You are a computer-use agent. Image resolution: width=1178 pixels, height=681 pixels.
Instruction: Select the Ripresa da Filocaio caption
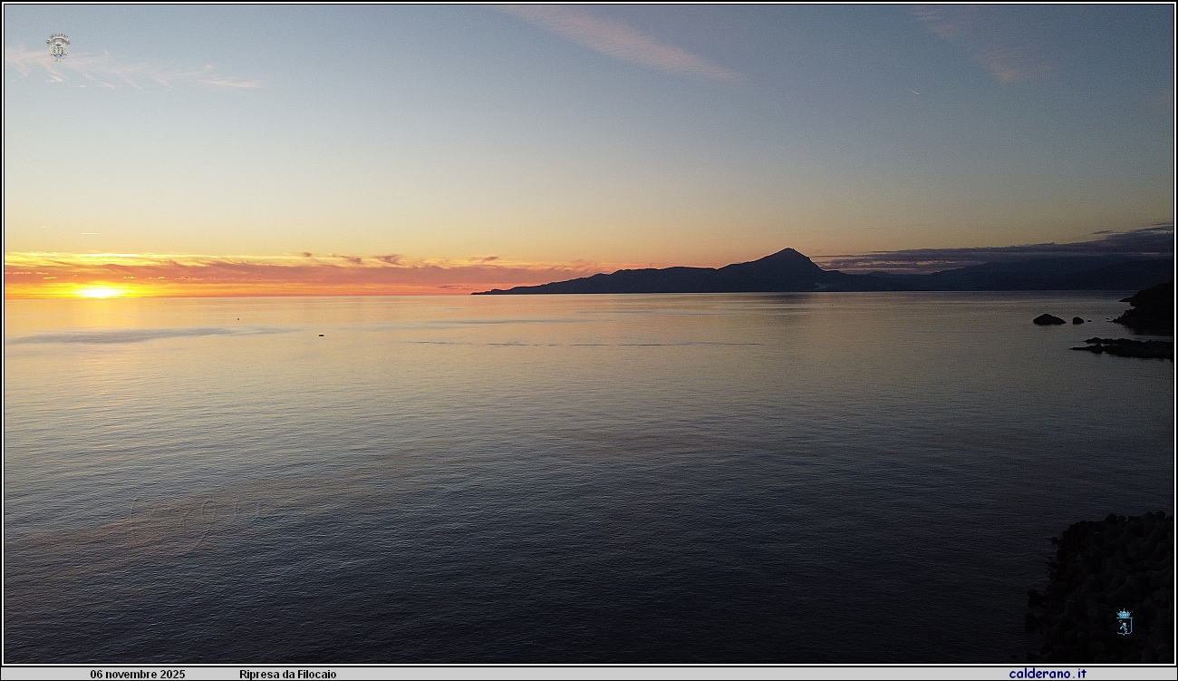click(x=287, y=675)
